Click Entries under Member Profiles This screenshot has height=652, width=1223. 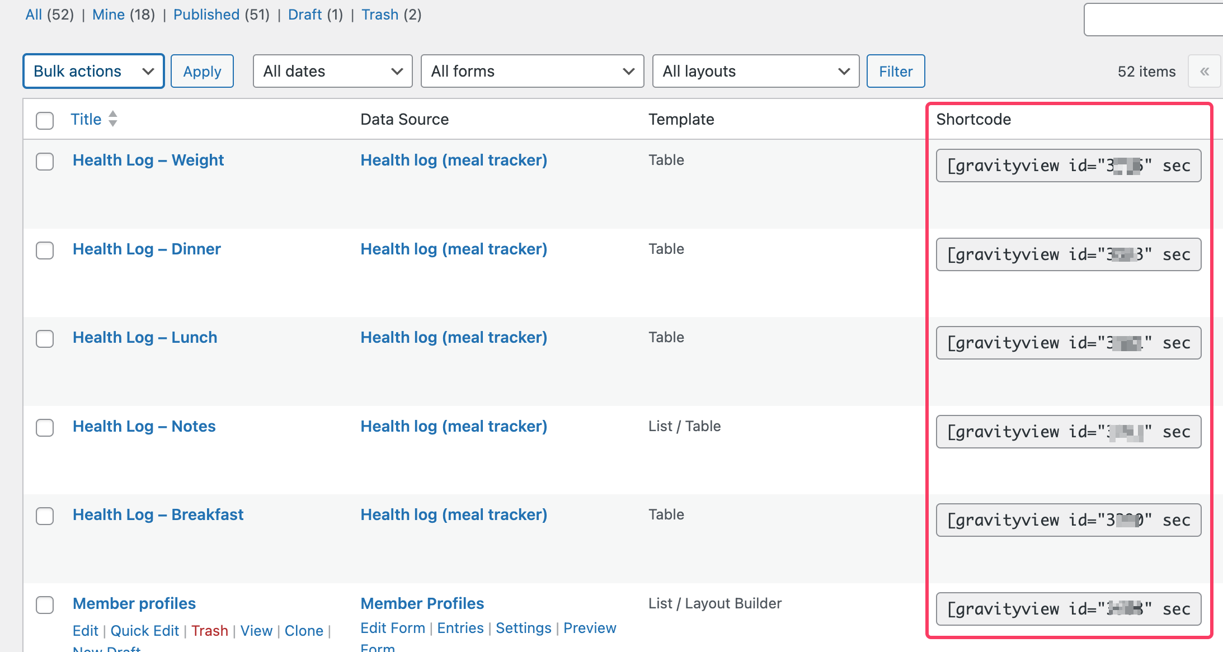[460, 628]
